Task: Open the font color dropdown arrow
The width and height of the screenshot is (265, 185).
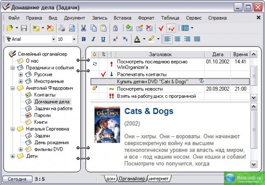Action: point(144,39)
